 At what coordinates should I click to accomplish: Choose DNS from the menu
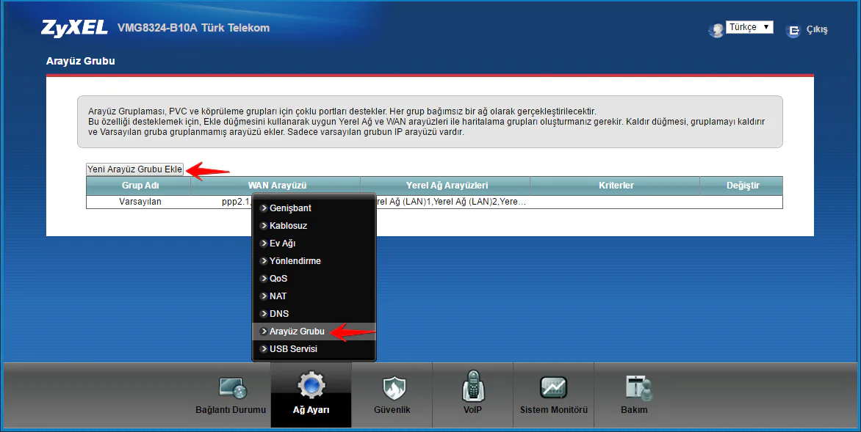click(278, 314)
